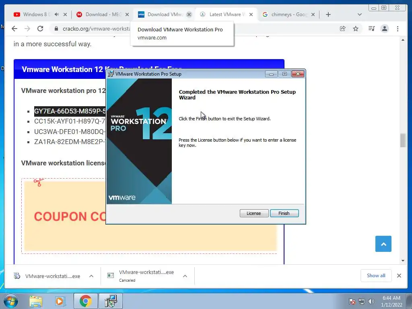The width and height of the screenshot is (412, 309).
Task: Click Show all downloads
Action: 376,276
